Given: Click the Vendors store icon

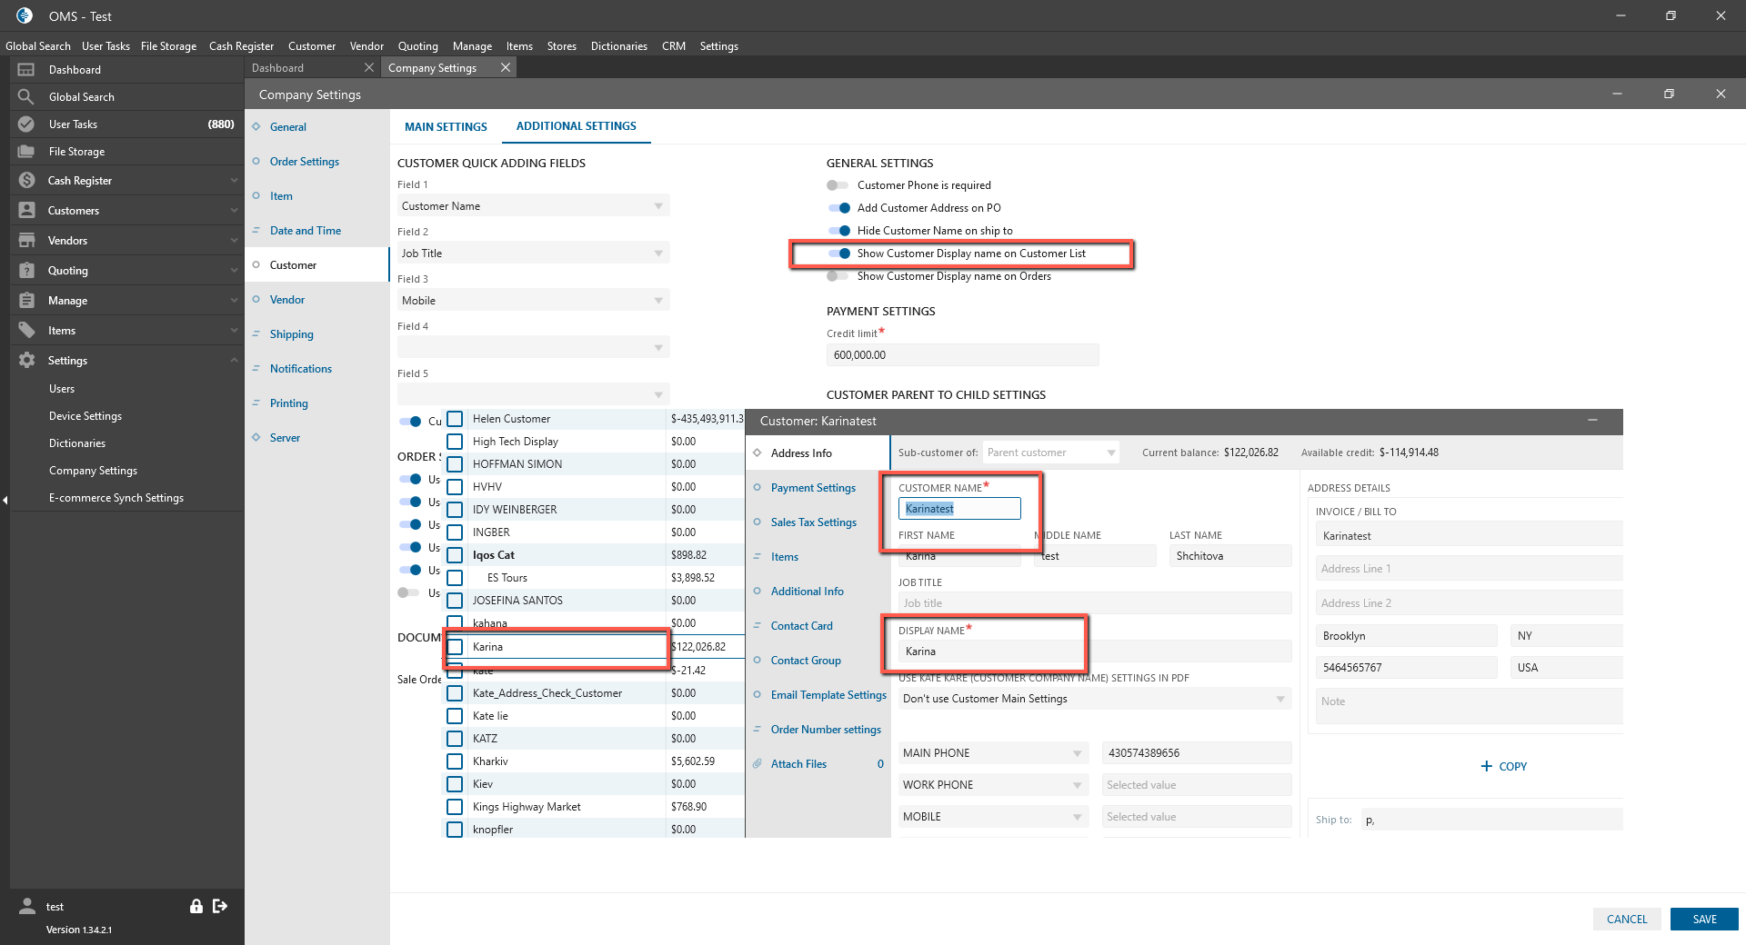Looking at the screenshot, I should (x=26, y=241).
